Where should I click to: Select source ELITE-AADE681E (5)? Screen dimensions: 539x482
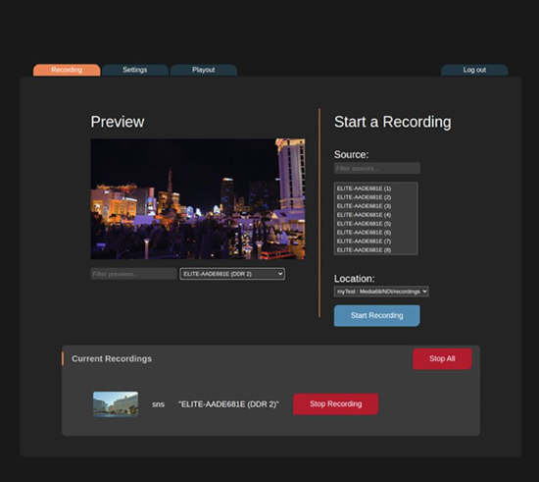pos(375,224)
